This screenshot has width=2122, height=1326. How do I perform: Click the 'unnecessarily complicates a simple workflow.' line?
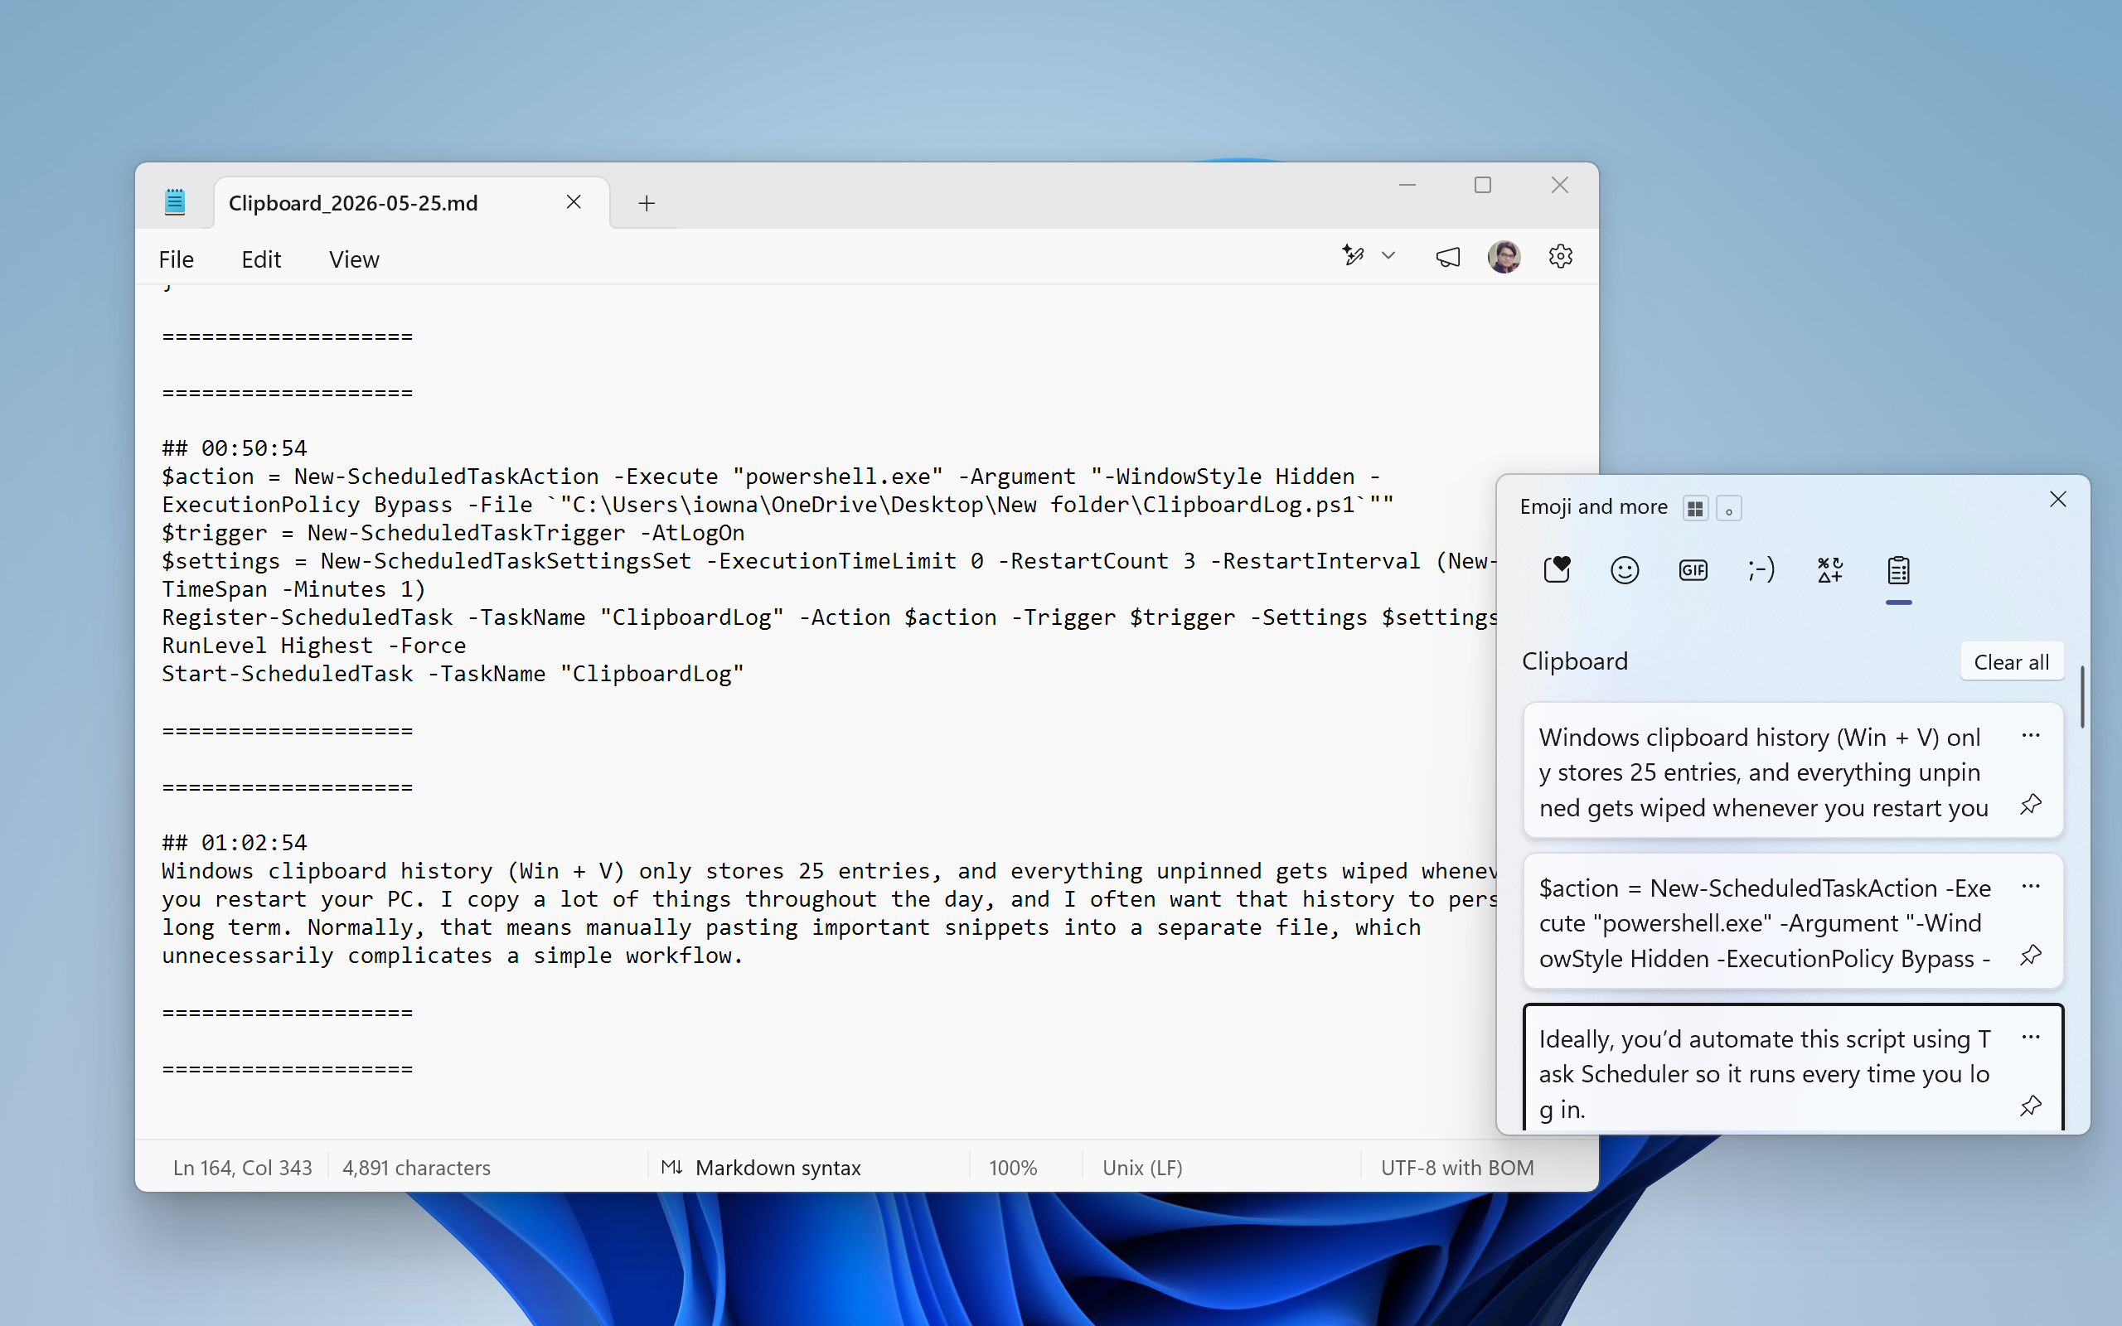click(453, 955)
